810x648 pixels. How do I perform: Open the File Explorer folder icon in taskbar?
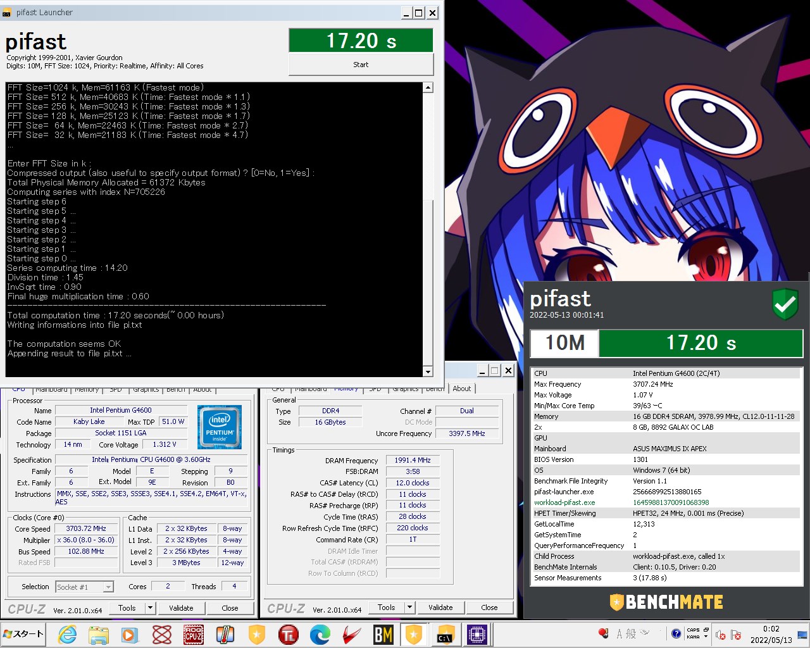pyautogui.click(x=99, y=634)
